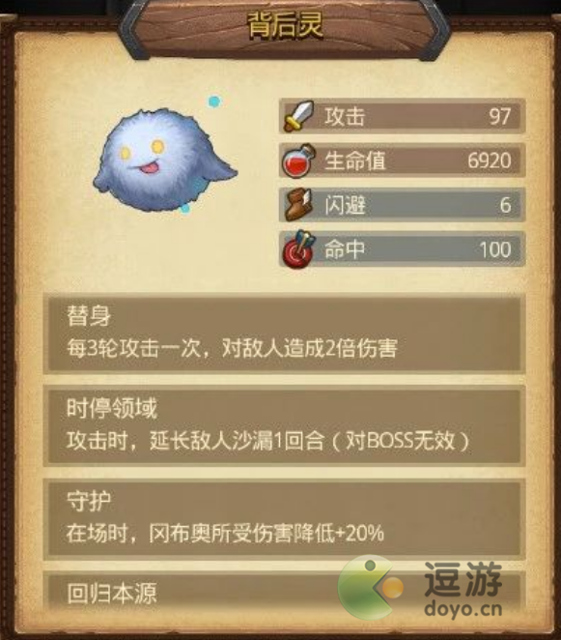Select the 闪避 stat row
Image resolution: width=561 pixels, height=640 pixels.
tap(402, 205)
